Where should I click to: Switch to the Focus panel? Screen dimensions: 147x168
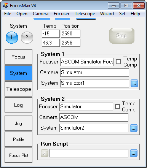click(18, 57)
